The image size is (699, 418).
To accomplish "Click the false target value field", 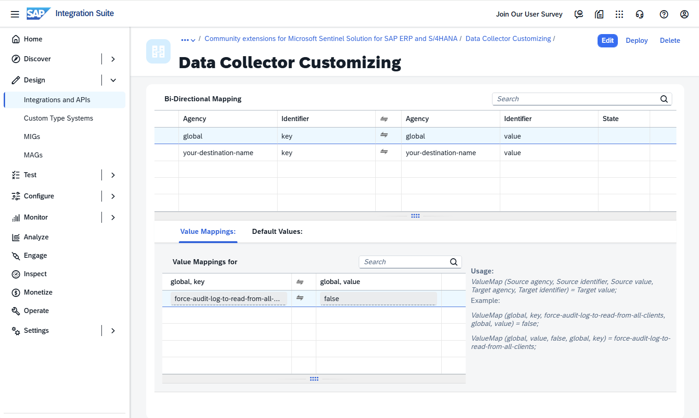I will tap(379, 299).
